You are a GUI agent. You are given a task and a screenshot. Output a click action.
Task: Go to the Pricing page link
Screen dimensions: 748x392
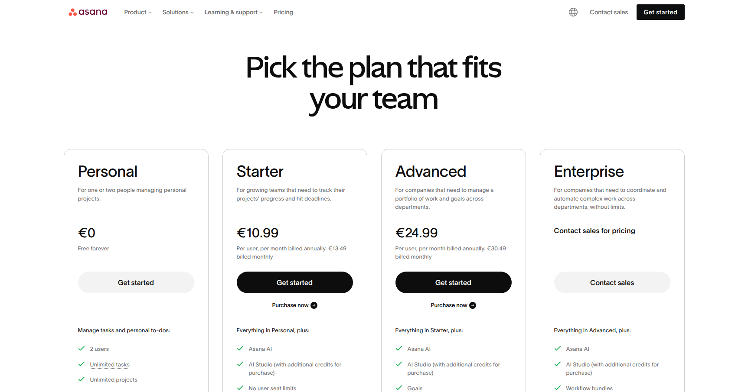tap(283, 12)
